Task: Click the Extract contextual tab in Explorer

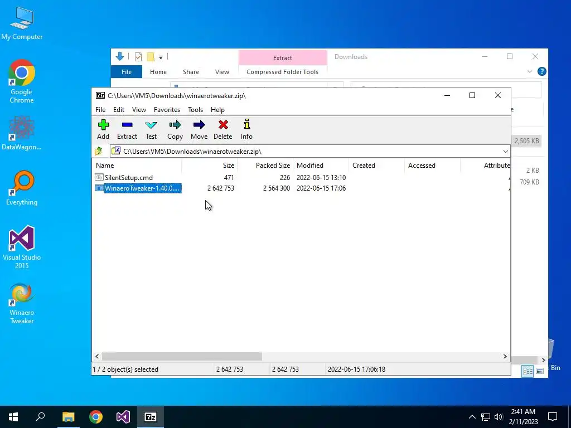Action: coord(283,58)
